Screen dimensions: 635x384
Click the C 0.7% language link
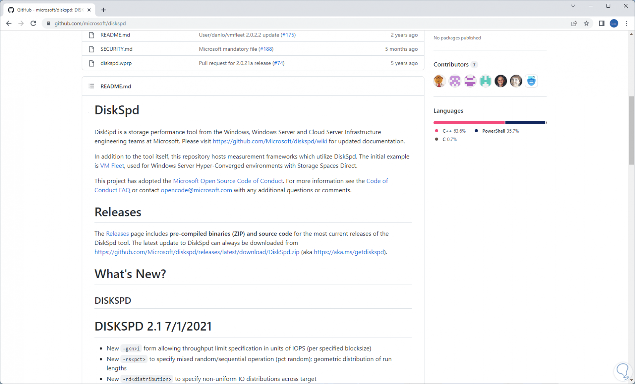click(x=450, y=140)
